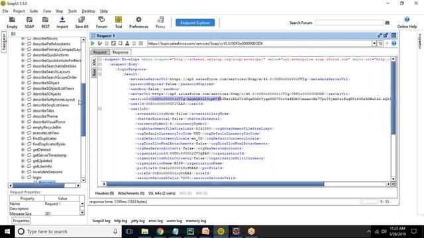
Task: Switch to the Response tab
Action: [x=121, y=52]
